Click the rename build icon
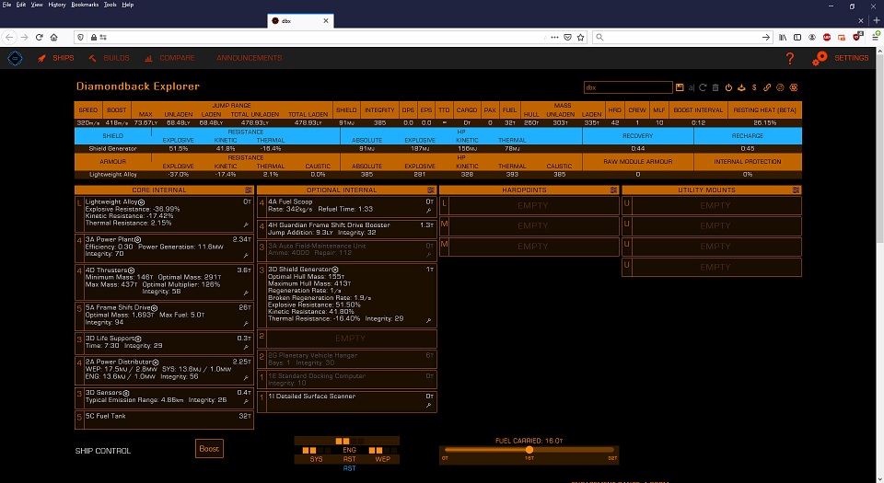884x483 pixels. point(692,87)
